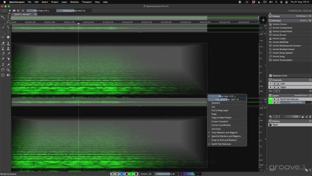Open the Select menu

pos(45,2)
